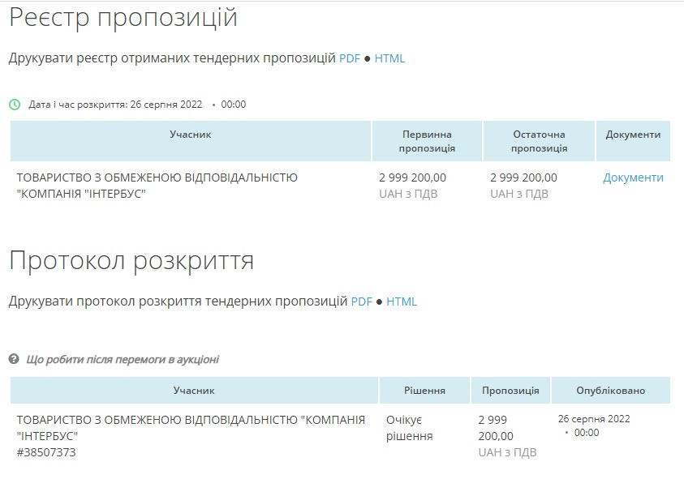
Task: Select the disclosure date and time text
Action: tap(137, 105)
